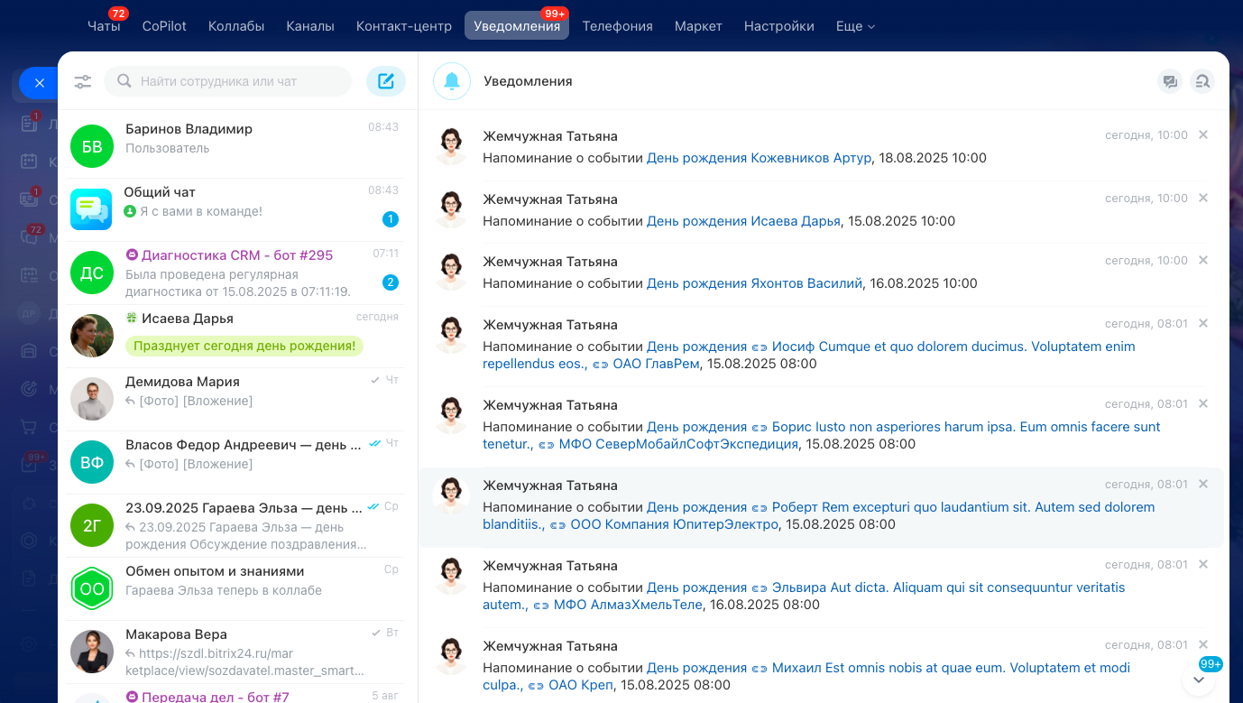Click the ОО hexagon icon of Обмен опытом

pos(92,588)
